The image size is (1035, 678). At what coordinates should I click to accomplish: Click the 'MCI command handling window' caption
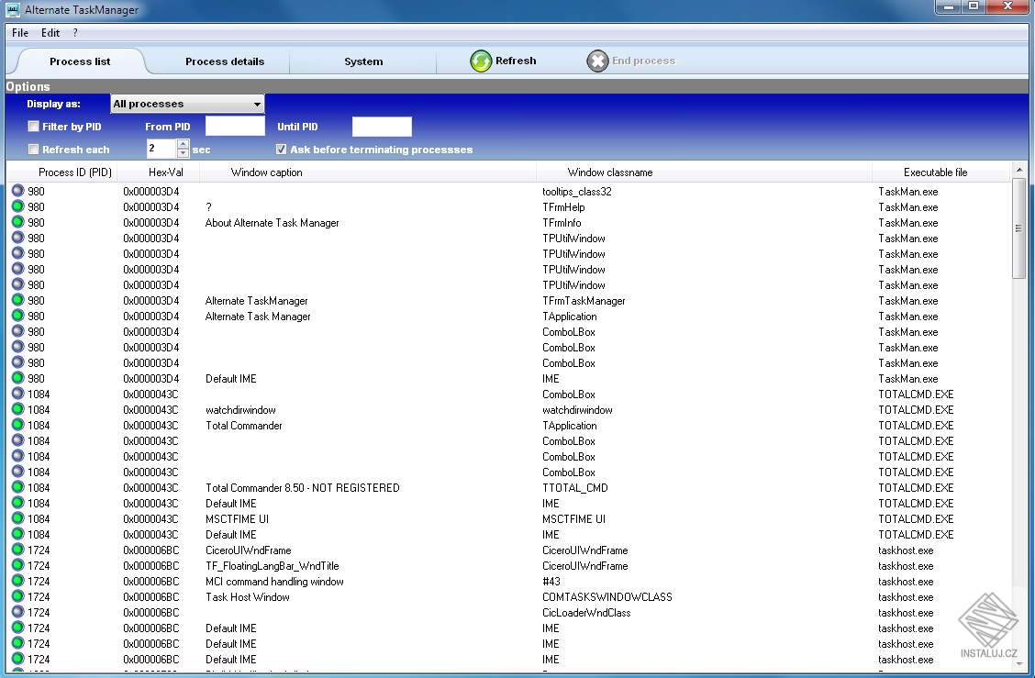(x=274, y=582)
